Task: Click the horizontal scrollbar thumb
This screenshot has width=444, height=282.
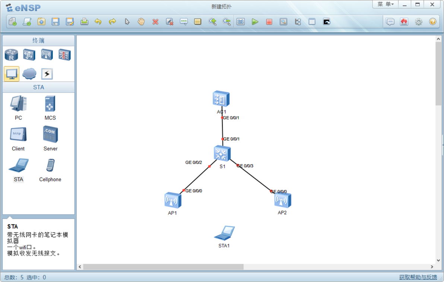Action: click(164, 267)
